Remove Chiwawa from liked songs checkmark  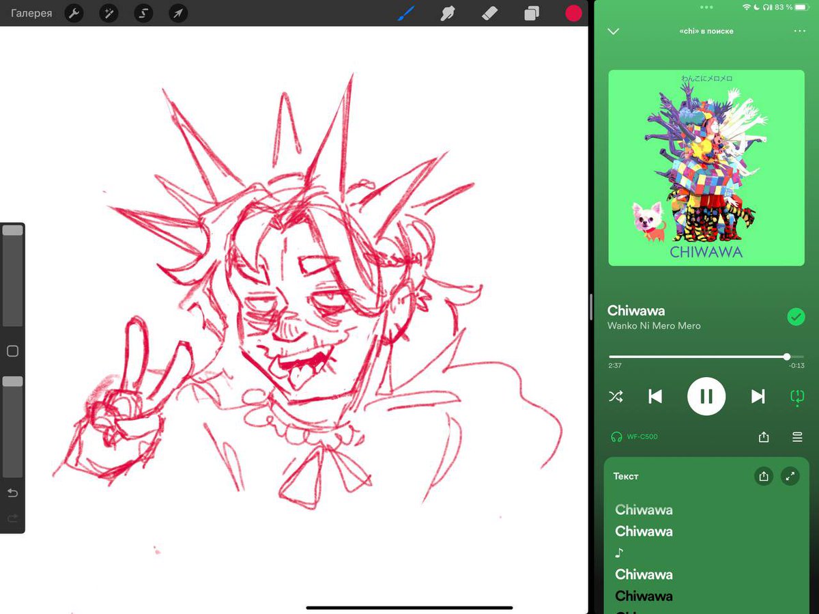coord(796,317)
